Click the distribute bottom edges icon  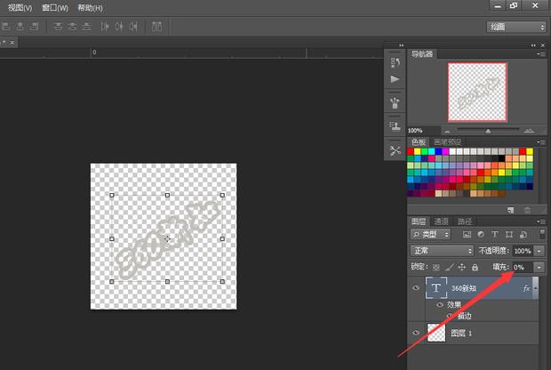click(x=86, y=27)
